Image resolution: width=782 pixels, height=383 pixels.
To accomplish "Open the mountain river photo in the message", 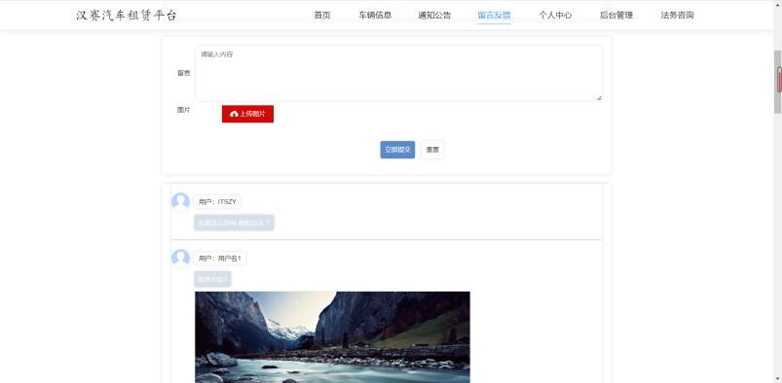I will pyautogui.click(x=332, y=337).
